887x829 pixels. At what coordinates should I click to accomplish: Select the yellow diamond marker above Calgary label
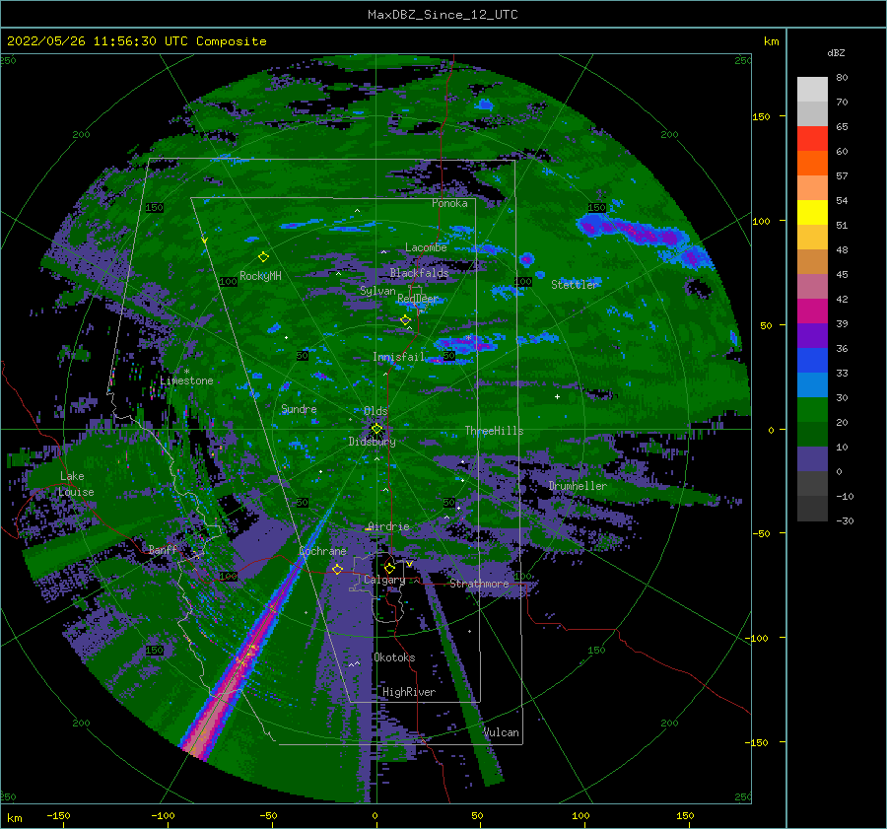click(389, 568)
